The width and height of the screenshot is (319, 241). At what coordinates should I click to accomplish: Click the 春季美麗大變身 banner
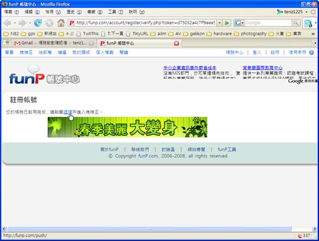point(127,127)
